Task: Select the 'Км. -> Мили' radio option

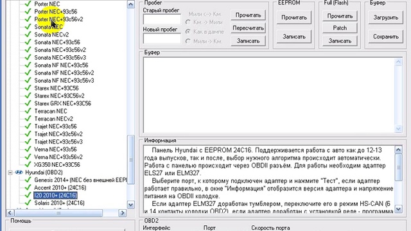Action: click(188, 22)
